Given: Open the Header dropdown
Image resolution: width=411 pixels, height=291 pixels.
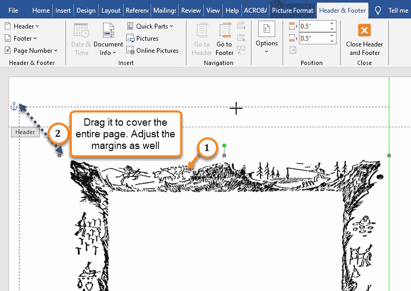Looking at the screenshot, I should 22,26.
